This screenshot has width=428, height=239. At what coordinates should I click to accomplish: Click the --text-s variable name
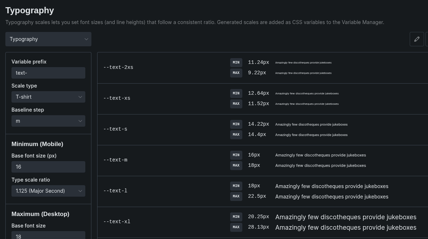[115, 129]
